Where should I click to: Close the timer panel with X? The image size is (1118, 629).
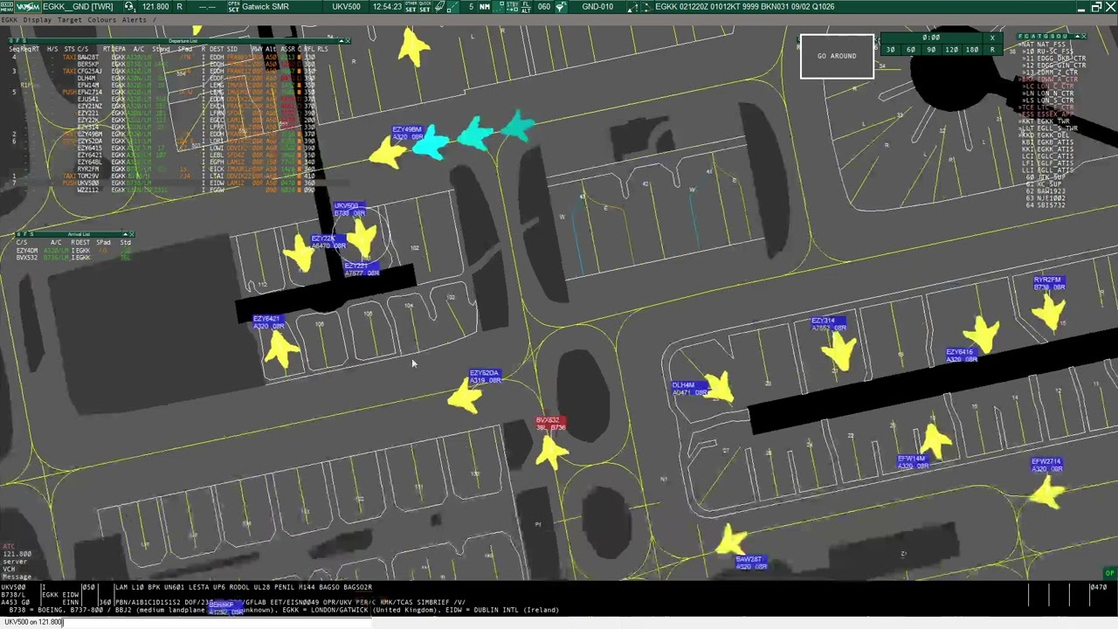(992, 38)
